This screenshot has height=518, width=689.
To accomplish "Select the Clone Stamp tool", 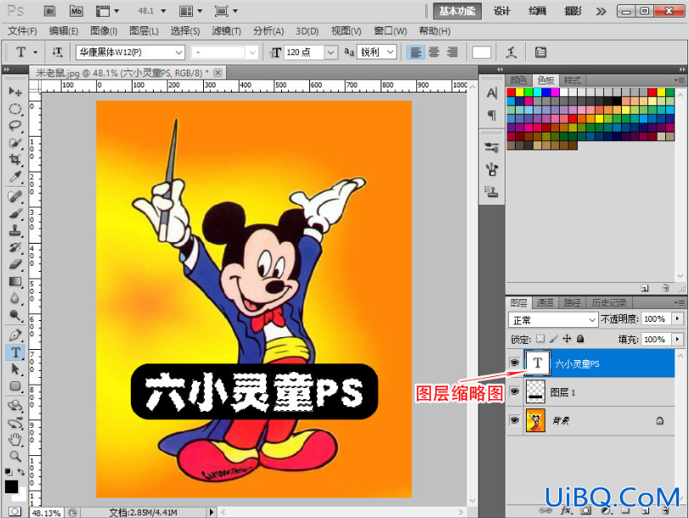I will point(15,230).
